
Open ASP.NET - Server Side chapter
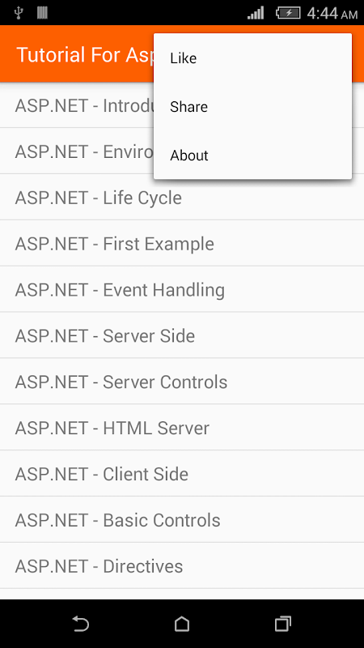click(x=182, y=335)
